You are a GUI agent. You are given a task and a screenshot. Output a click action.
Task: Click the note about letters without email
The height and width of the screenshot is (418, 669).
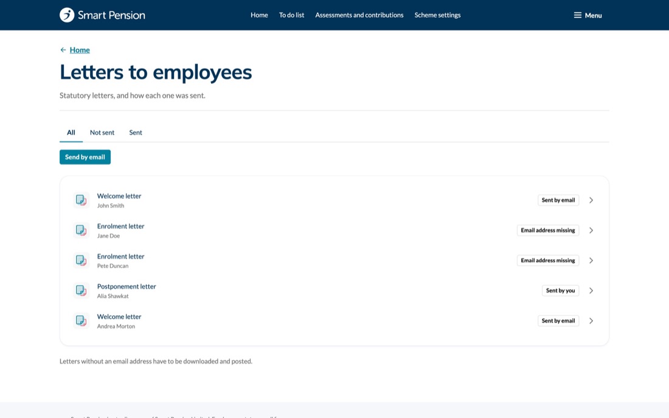tap(156, 361)
